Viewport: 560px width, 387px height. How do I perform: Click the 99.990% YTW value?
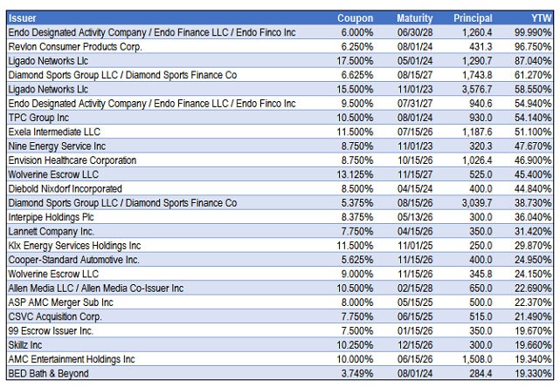coord(533,32)
